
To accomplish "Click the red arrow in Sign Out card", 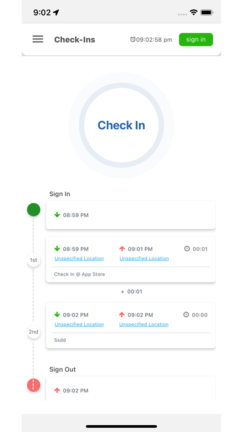I will (x=57, y=390).
